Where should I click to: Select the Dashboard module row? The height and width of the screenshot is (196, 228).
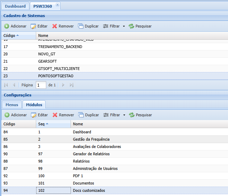click(115, 132)
